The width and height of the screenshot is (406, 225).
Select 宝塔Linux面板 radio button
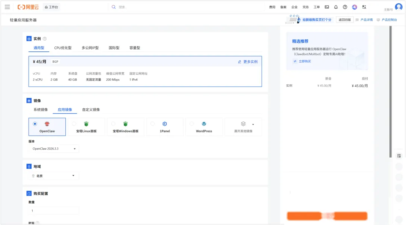[74, 124]
